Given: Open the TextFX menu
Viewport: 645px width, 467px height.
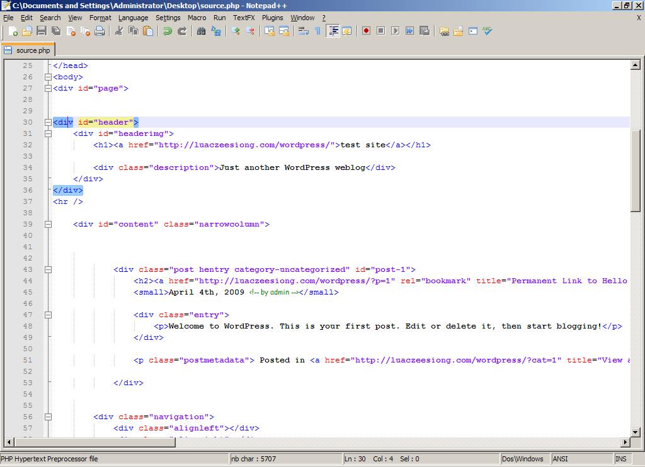Looking at the screenshot, I should pyautogui.click(x=243, y=18).
